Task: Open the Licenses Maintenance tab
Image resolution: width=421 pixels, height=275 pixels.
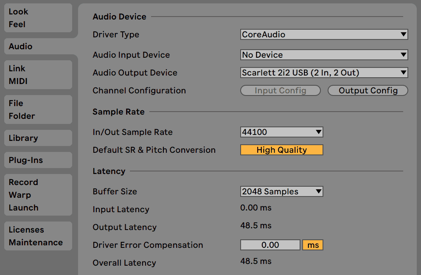Action: click(38, 236)
